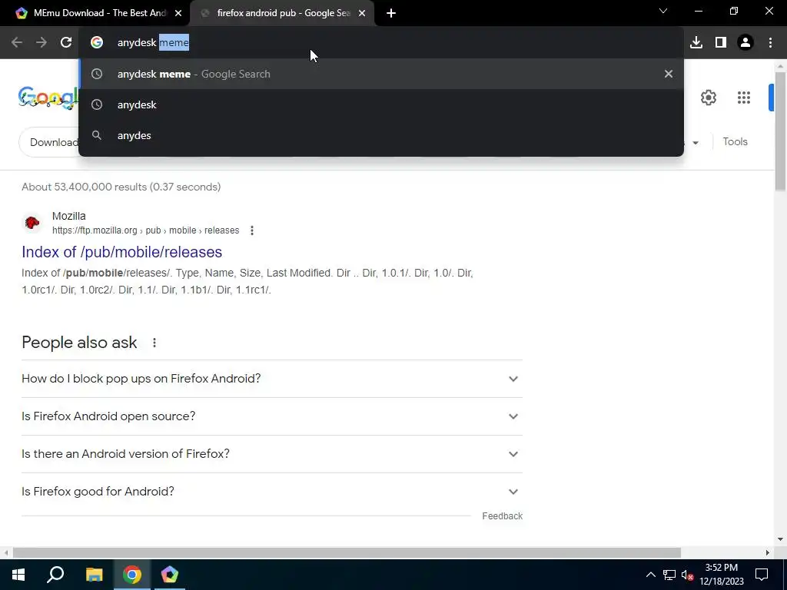This screenshot has height=590, width=787.
Task: Expand 'Is Firefox good for Android?' question
Action: point(272,492)
